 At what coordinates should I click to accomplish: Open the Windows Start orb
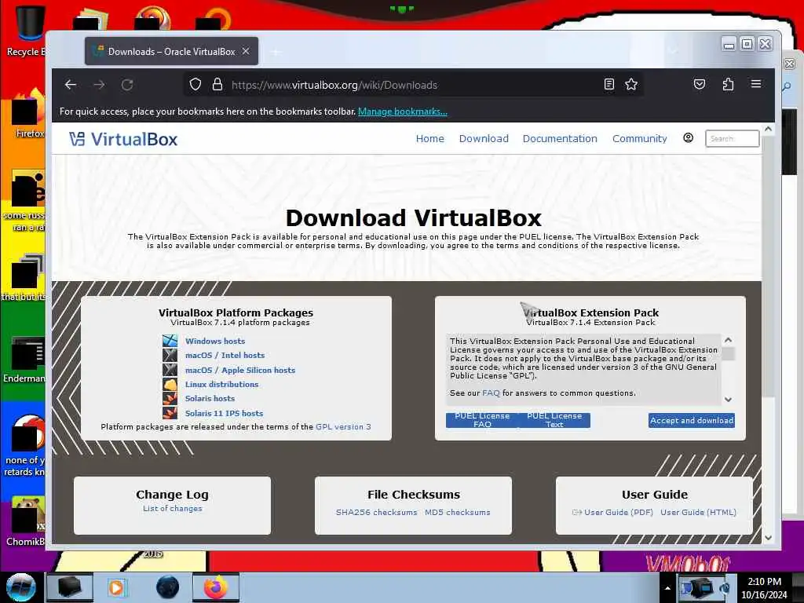20,587
